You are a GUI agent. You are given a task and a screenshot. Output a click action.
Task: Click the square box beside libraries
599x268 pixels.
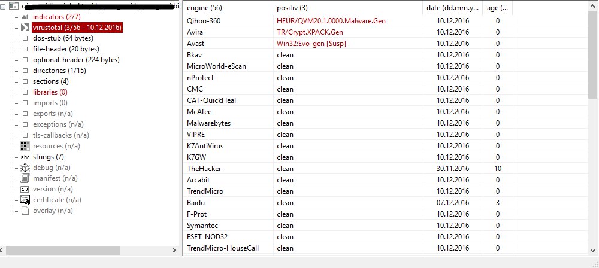[x=25, y=92]
